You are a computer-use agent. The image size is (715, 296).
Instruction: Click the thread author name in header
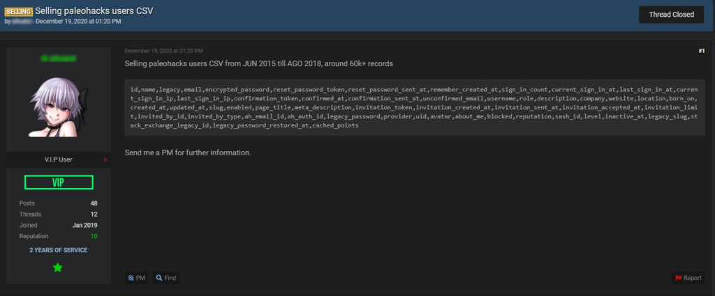[x=22, y=21]
